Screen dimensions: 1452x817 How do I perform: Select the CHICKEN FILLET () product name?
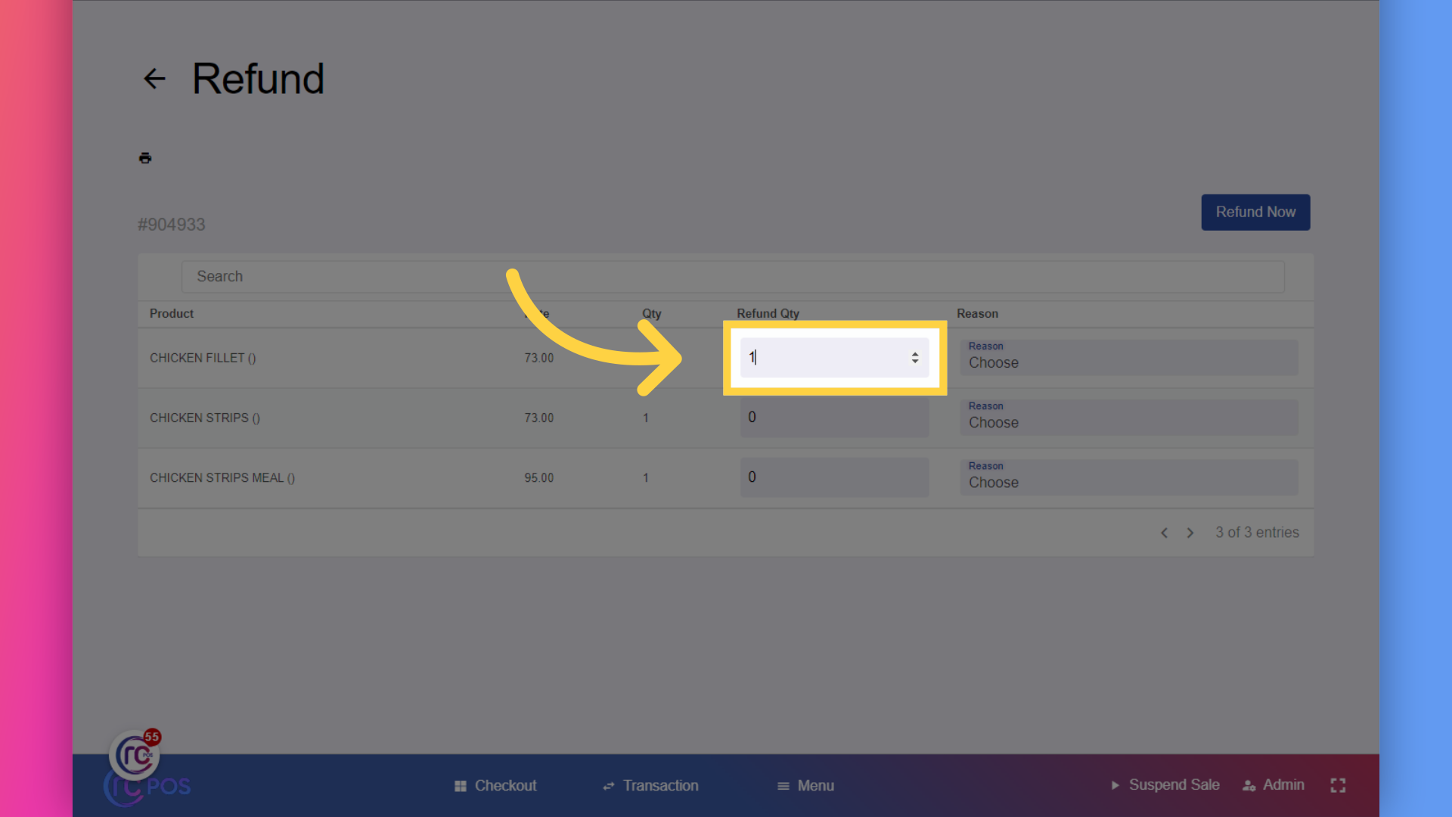pos(203,358)
